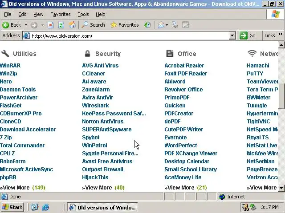Screen dimensions: 285x213
Task: Open the File menu
Action: tap(8, 14)
